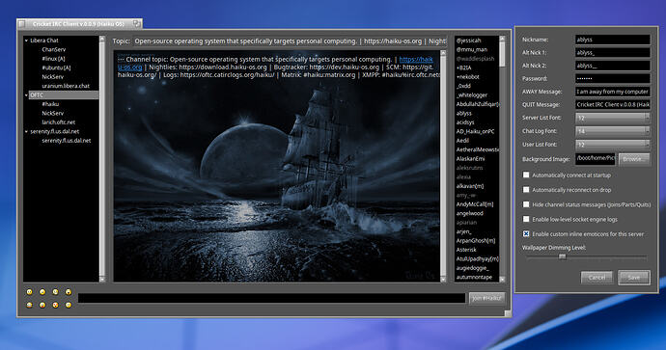Open the #linux [A] channel
This screenshot has height=350, width=666.
(53, 59)
